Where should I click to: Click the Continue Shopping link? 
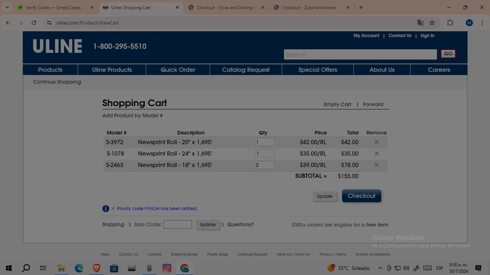[x=57, y=82]
